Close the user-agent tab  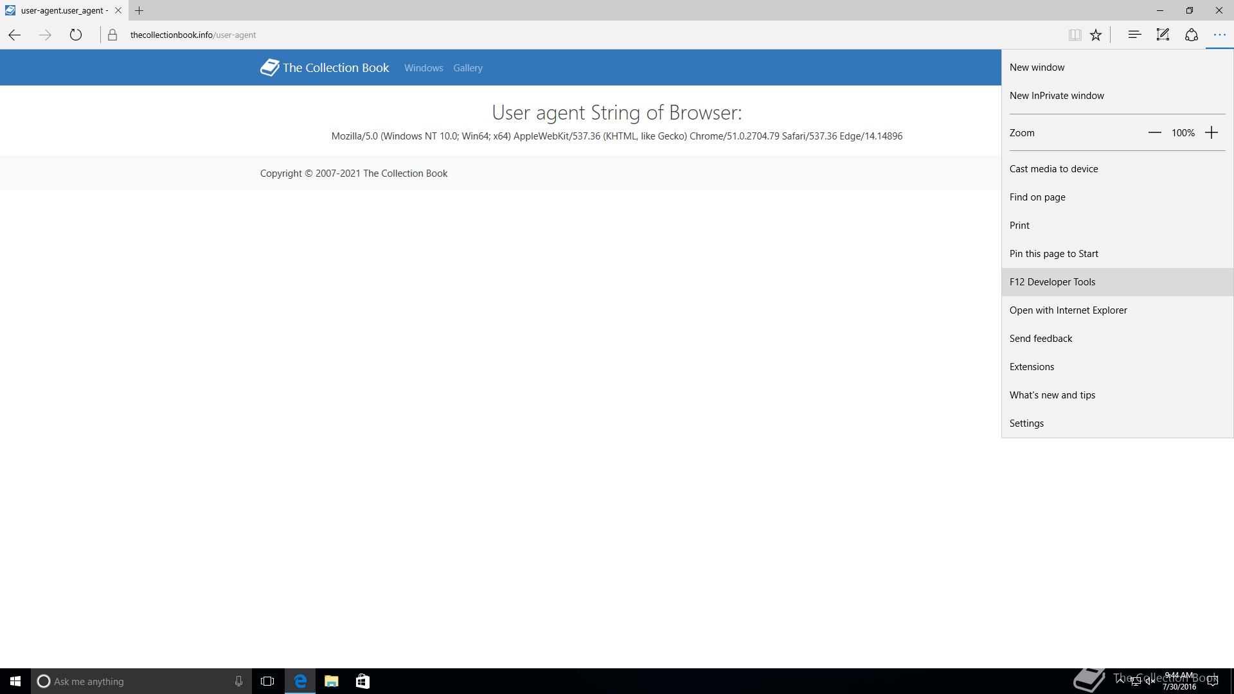coord(118,10)
